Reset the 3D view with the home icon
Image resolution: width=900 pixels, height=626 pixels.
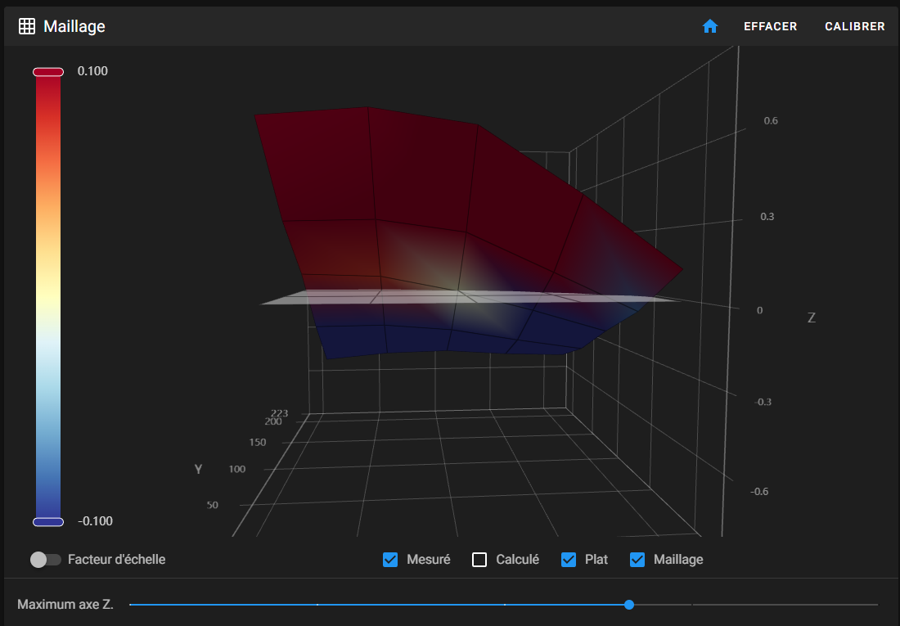point(709,26)
